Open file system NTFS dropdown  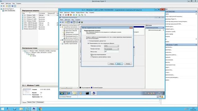click(111, 46)
